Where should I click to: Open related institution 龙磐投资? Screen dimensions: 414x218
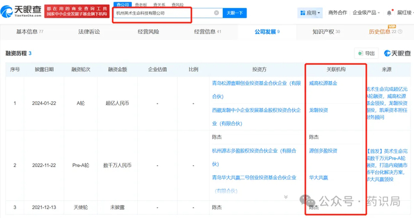(x=318, y=110)
